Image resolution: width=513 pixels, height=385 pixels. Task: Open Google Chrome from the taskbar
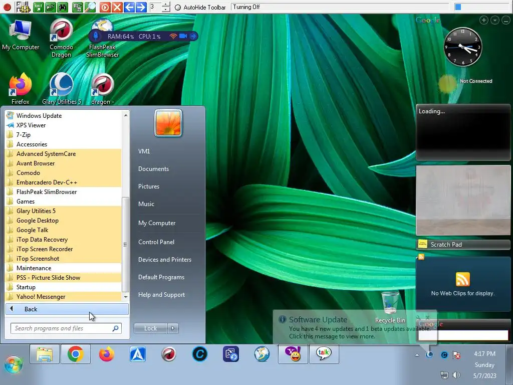[x=76, y=354]
